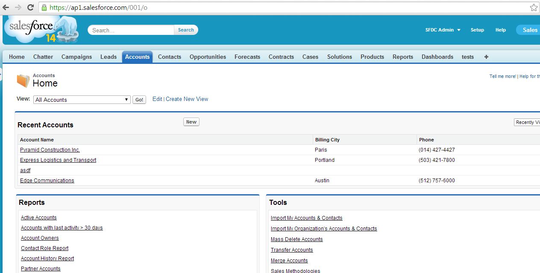Image resolution: width=540 pixels, height=273 pixels.
Task: Open the Solutions tab
Action: point(340,57)
